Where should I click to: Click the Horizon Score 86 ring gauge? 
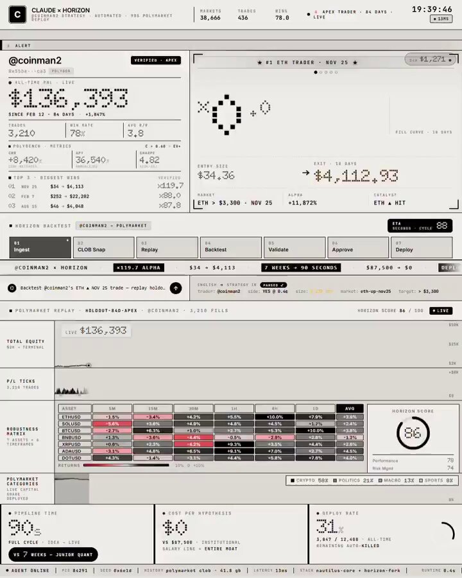[413, 433]
